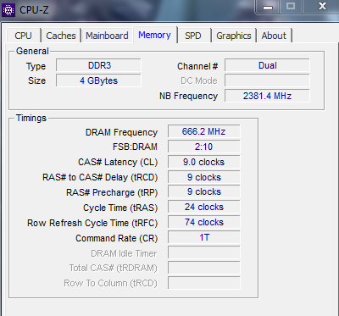This screenshot has height=316, width=339.
Task: View the About tab
Action: coord(274,36)
